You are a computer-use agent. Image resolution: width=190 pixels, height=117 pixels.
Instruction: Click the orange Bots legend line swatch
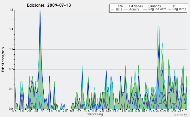coord(112,9)
